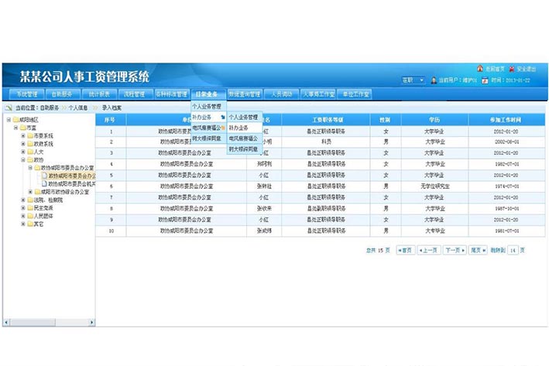Click the 返回首页 link
This screenshot has height=366, width=549.
(x=495, y=69)
